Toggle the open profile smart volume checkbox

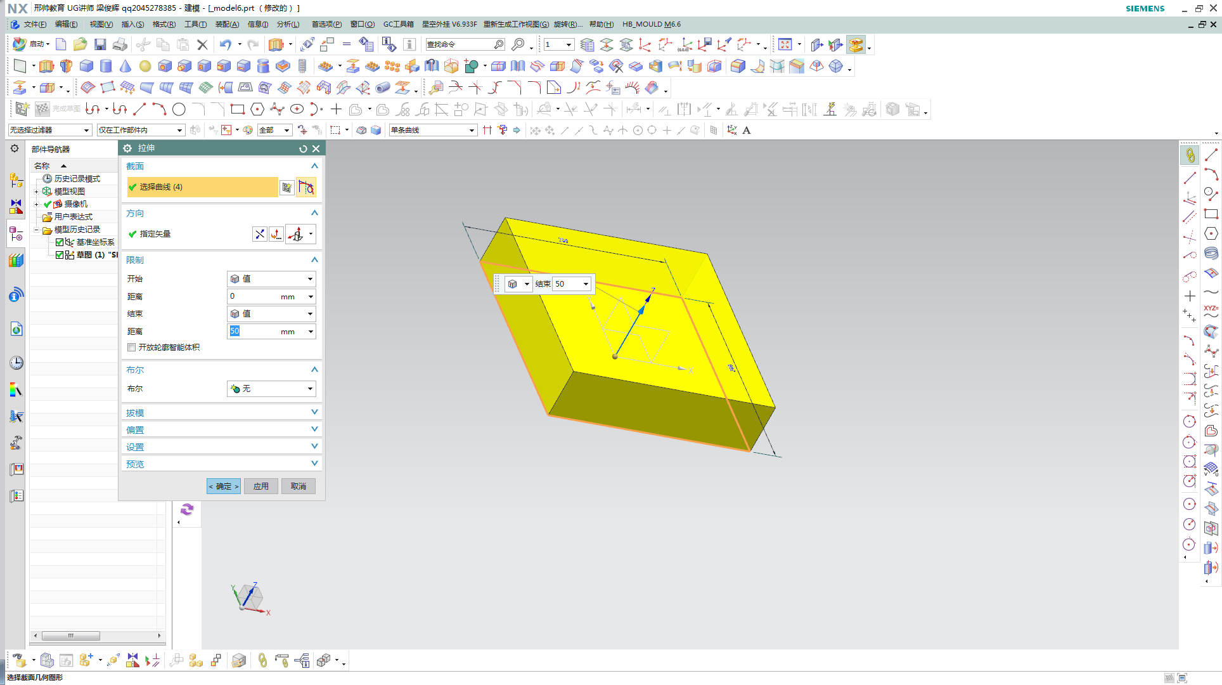(132, 348)
